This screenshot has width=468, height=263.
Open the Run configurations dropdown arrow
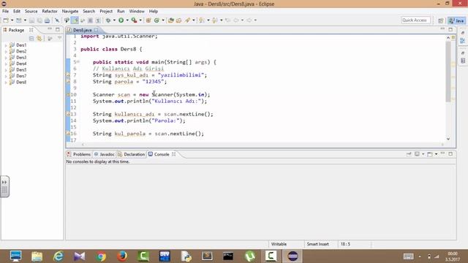point(127,20)
